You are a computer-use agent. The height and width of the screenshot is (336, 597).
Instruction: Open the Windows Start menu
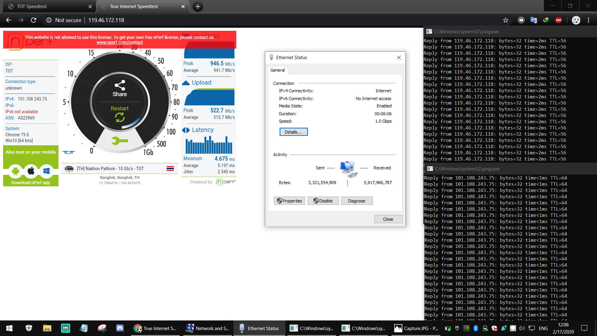click(x=9, y=328)
